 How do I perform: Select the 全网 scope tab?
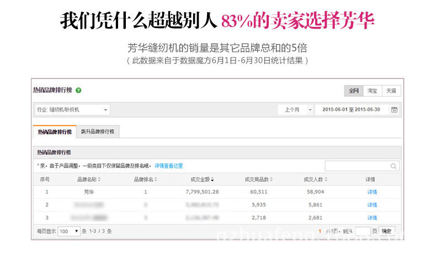[x=354, y=91]
